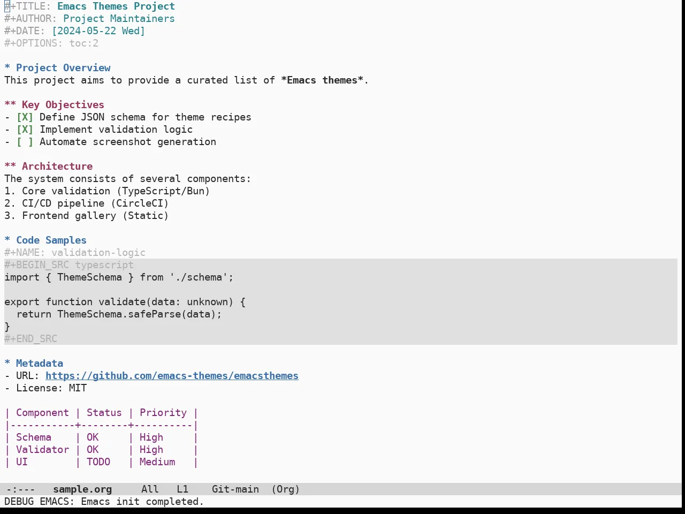The image size is (685, 514).
Task: Fold the 'Architecture' subheading
Action: click(48, 167)
